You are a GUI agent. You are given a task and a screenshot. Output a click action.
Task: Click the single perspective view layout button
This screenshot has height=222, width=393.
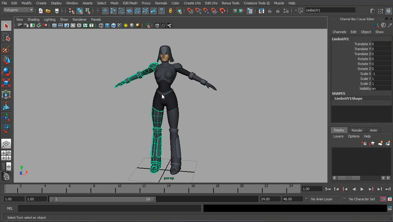coord(6,144)
